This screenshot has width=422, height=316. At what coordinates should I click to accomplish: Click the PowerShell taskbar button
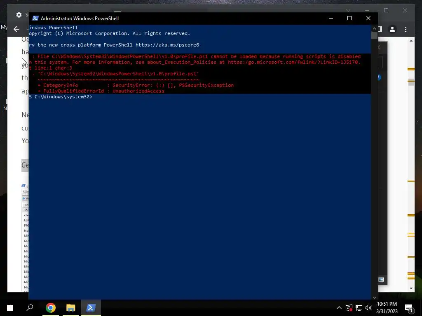(91, 308)
